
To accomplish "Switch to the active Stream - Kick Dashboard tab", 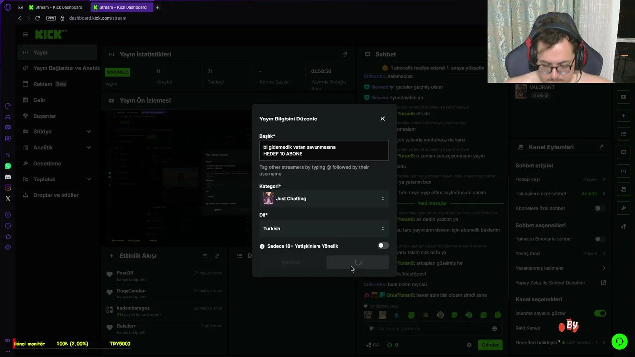I will [123, 7].
